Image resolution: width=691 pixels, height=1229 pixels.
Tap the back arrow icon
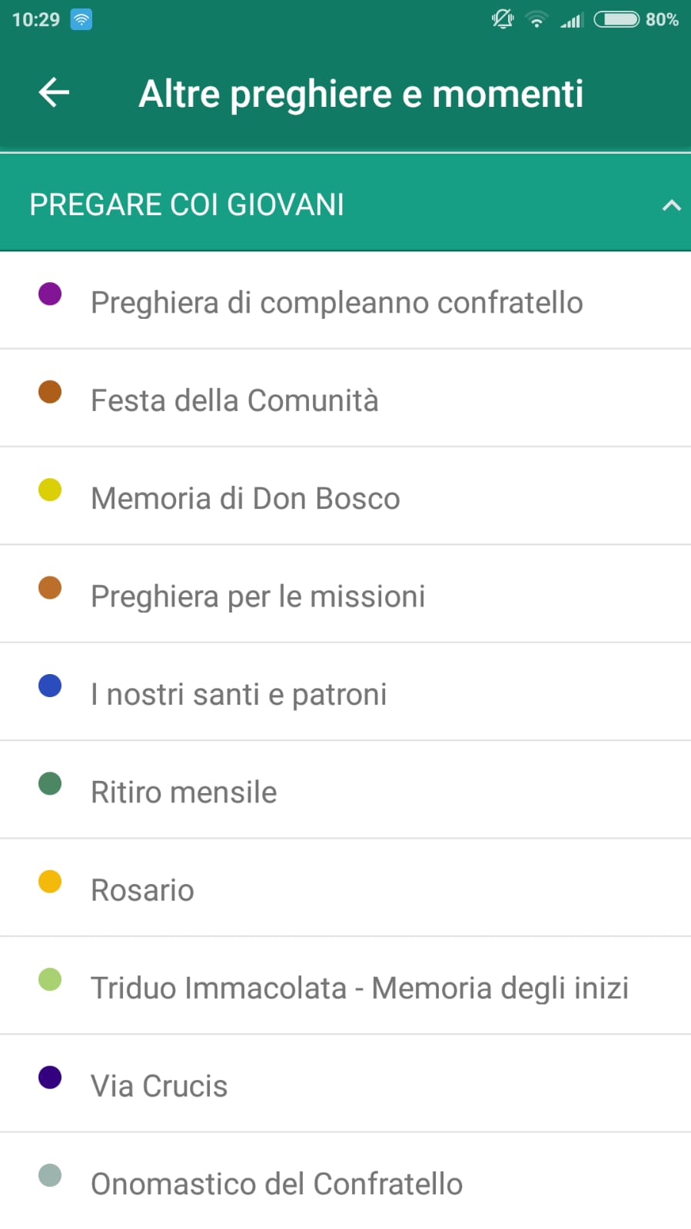[54, 93]
